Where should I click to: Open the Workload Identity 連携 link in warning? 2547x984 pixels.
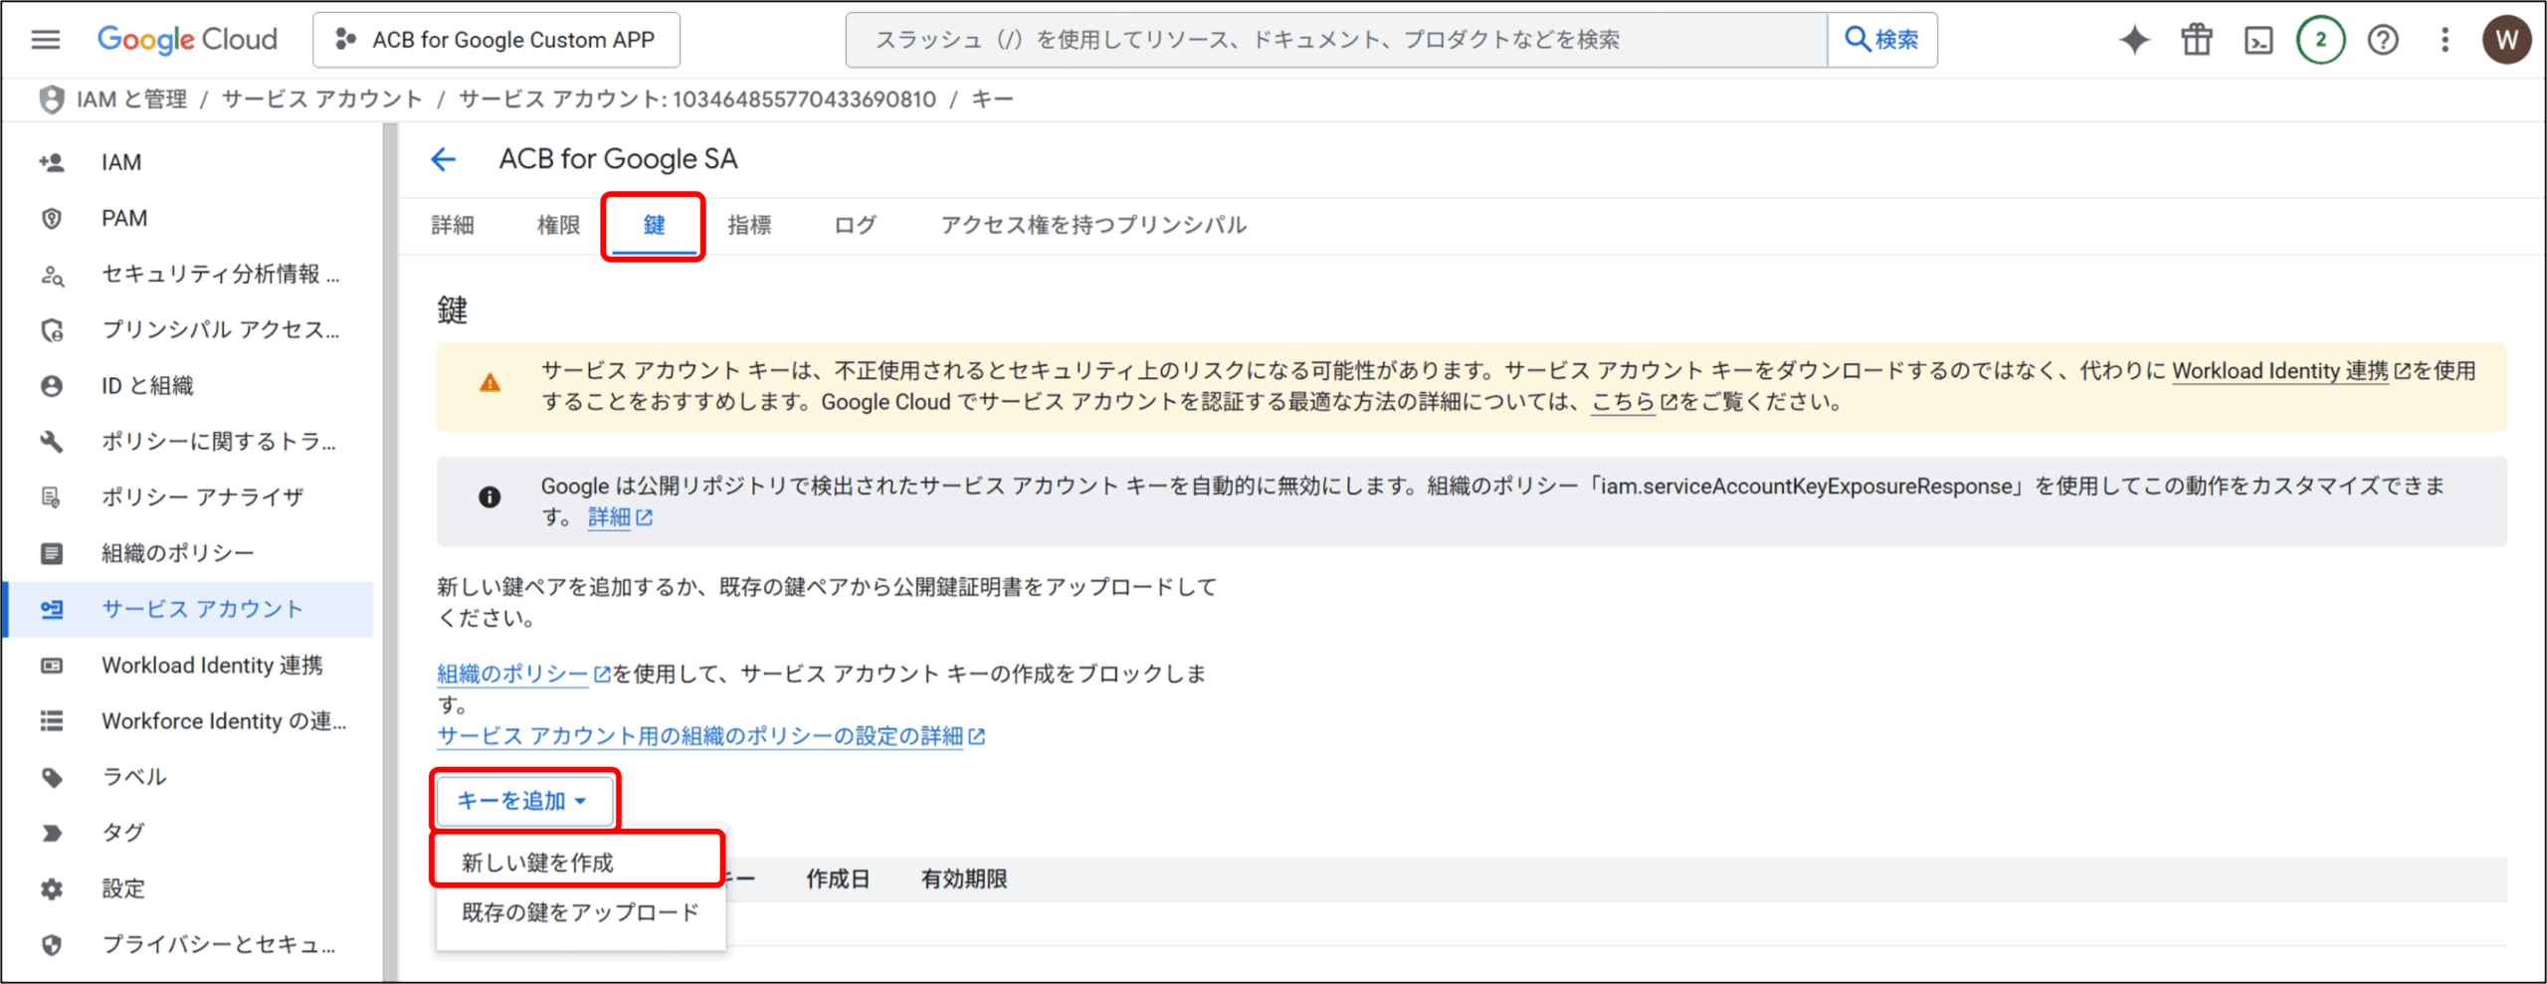click(2279, 371)
